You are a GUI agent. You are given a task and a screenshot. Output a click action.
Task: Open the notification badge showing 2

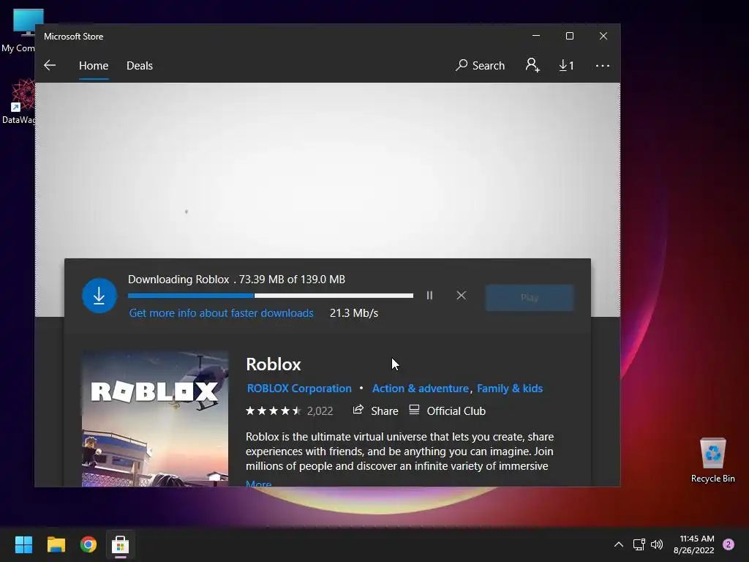(729, 544)
